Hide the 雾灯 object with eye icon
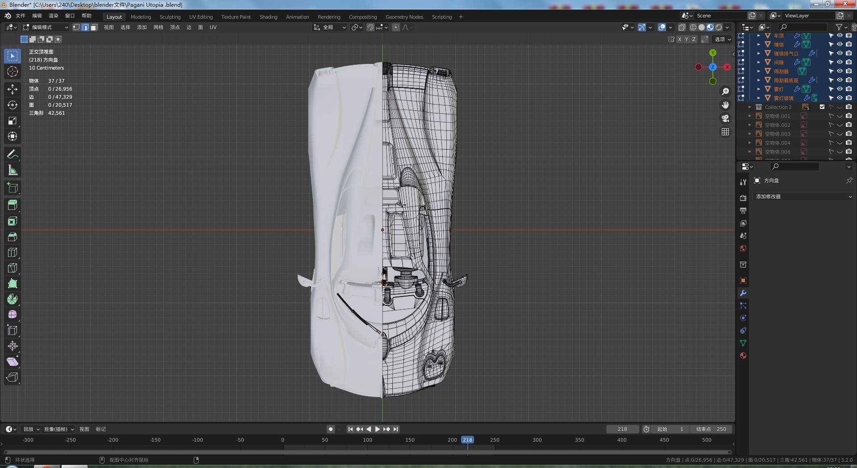This screenshot has height=468, width=857. [x=840, y=89]
